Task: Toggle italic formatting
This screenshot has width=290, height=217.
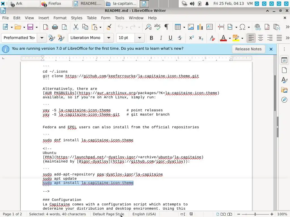Action: click(x=161, y=38)
